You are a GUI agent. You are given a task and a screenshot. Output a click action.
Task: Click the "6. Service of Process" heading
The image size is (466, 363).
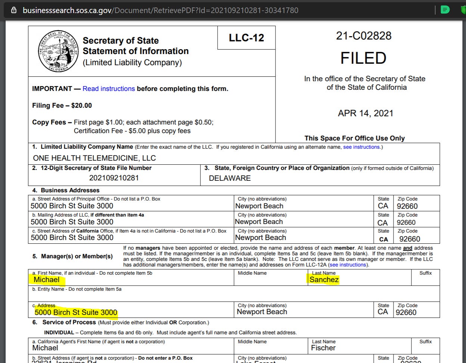(x=64, y=322)
